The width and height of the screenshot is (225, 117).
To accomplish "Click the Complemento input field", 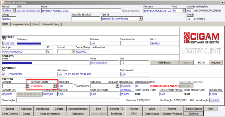I will point(134,43).
